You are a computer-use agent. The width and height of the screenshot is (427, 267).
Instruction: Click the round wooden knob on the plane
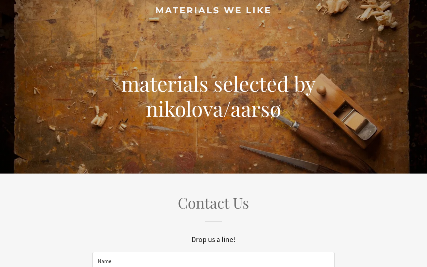coord(321,90)
